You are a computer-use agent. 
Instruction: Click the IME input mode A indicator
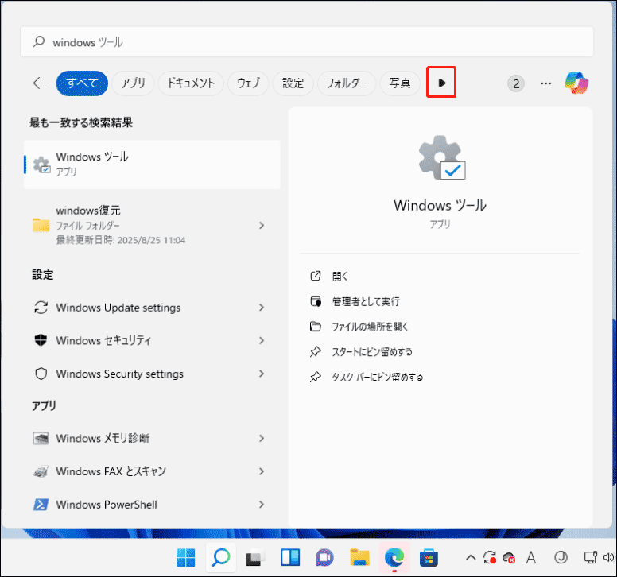[531, 557]
